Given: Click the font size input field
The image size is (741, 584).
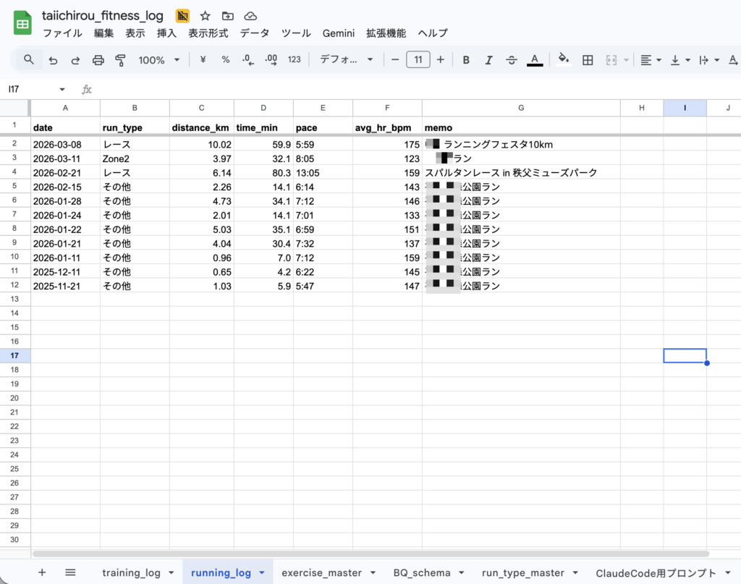Looking at the screenshot, I should [418, 60].
